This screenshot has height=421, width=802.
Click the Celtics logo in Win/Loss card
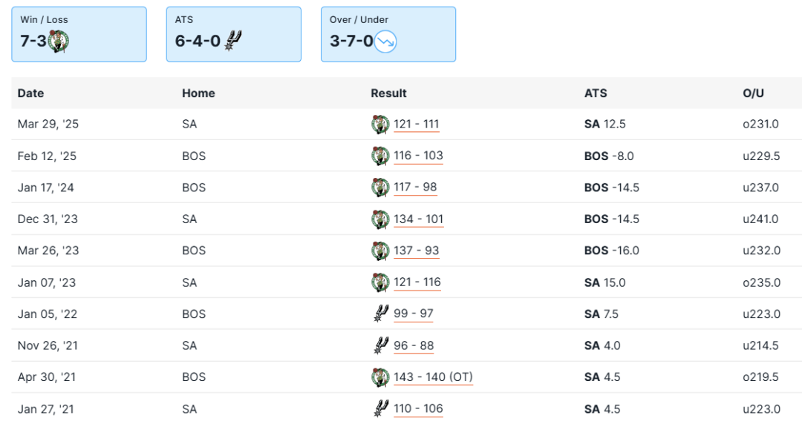pos(59,41)
